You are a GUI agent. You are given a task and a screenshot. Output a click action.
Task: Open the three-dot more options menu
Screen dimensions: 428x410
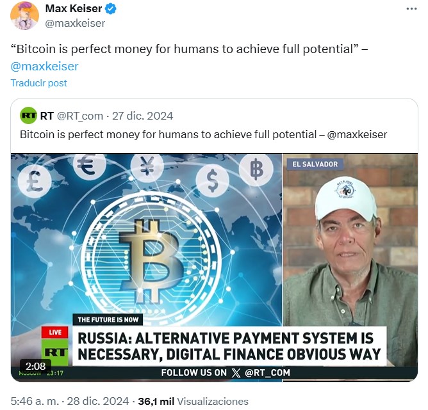click(x=411, y=9)
